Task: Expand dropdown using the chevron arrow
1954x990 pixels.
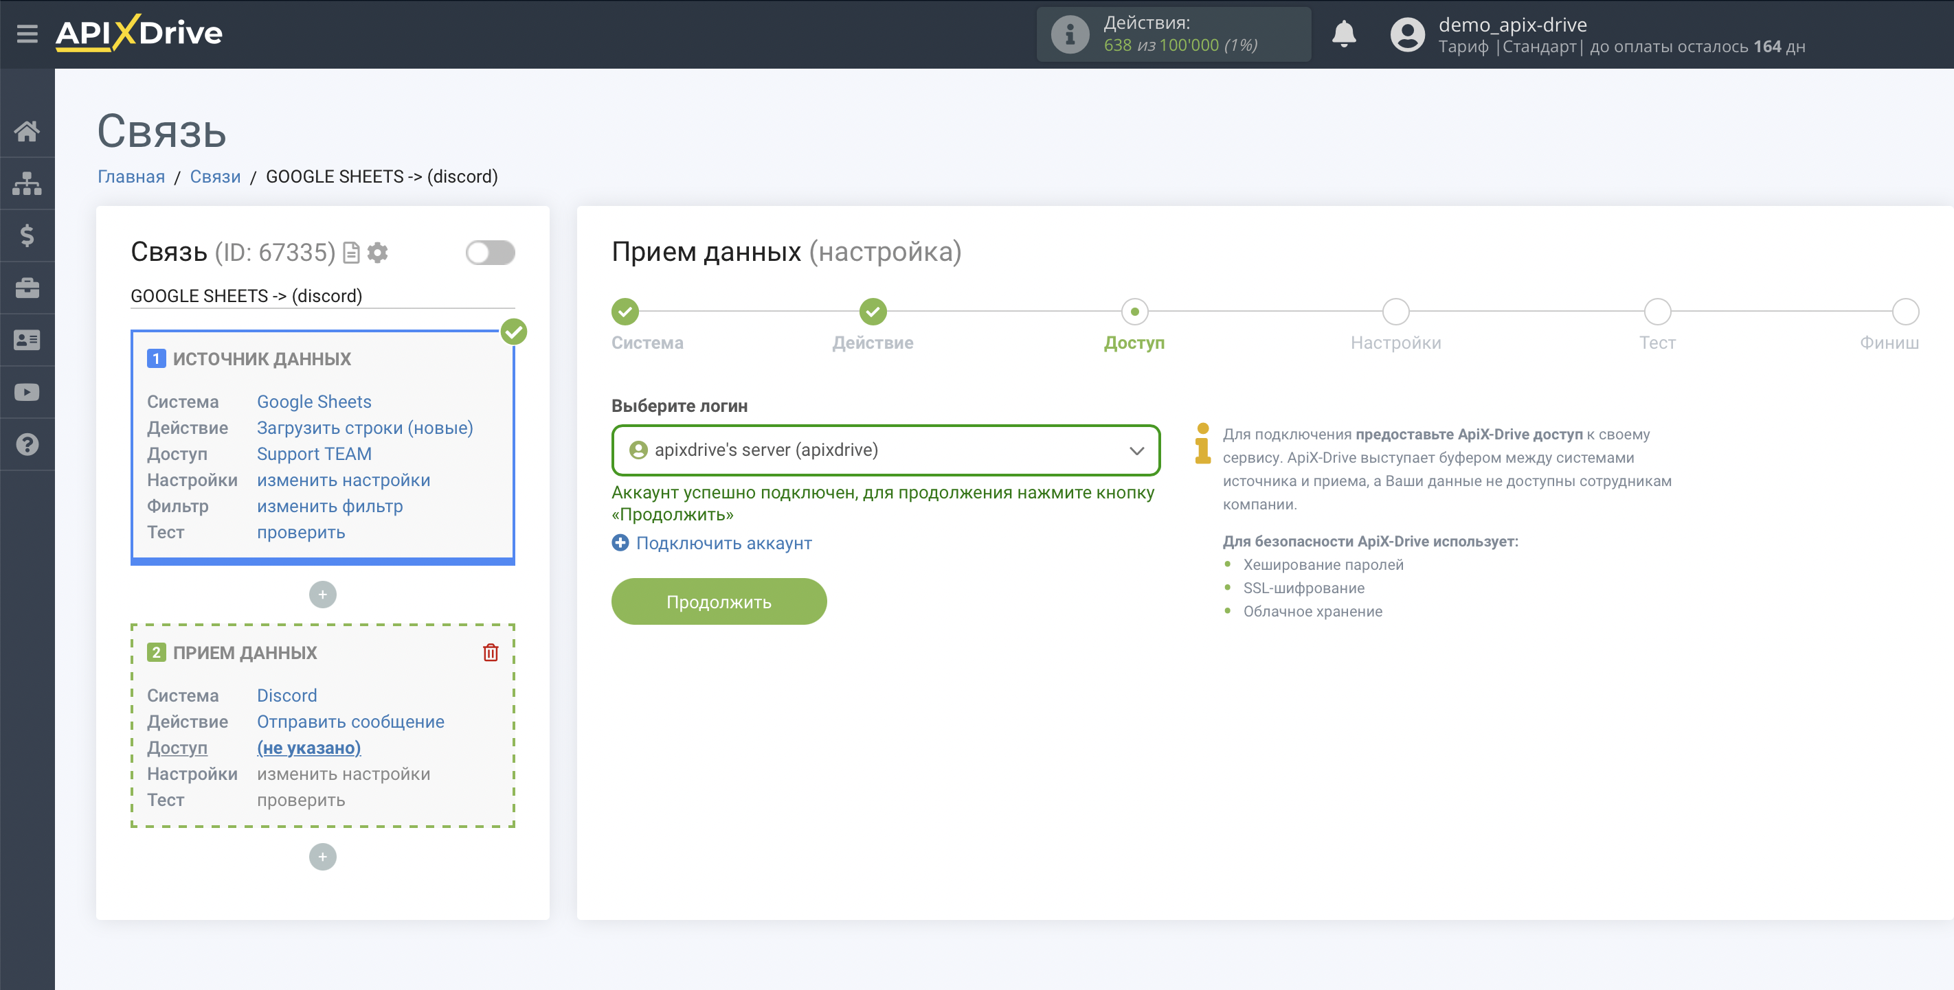Action: pos(1136,451)
